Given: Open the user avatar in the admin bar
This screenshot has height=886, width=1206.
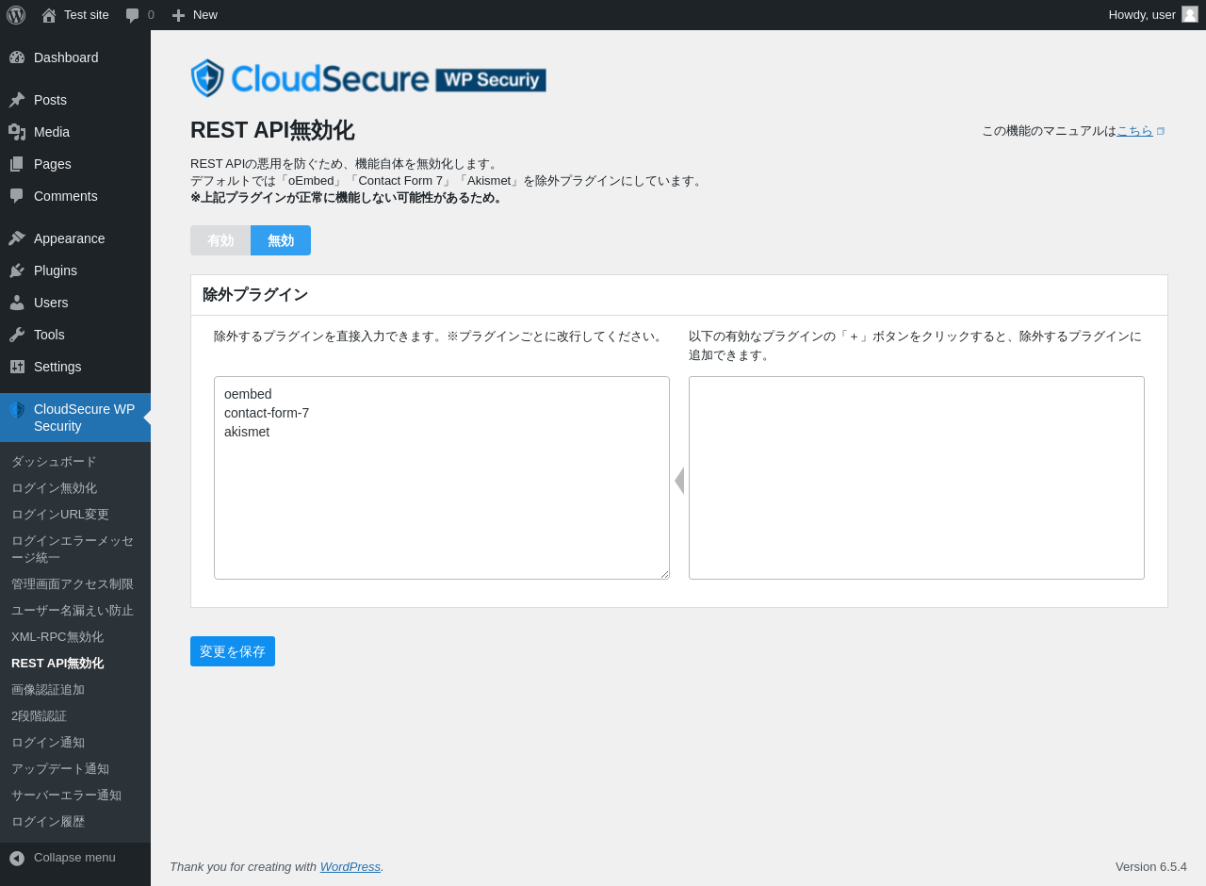Looking at the screenshot, I should pyautogui.click(x=1190, y=14).
